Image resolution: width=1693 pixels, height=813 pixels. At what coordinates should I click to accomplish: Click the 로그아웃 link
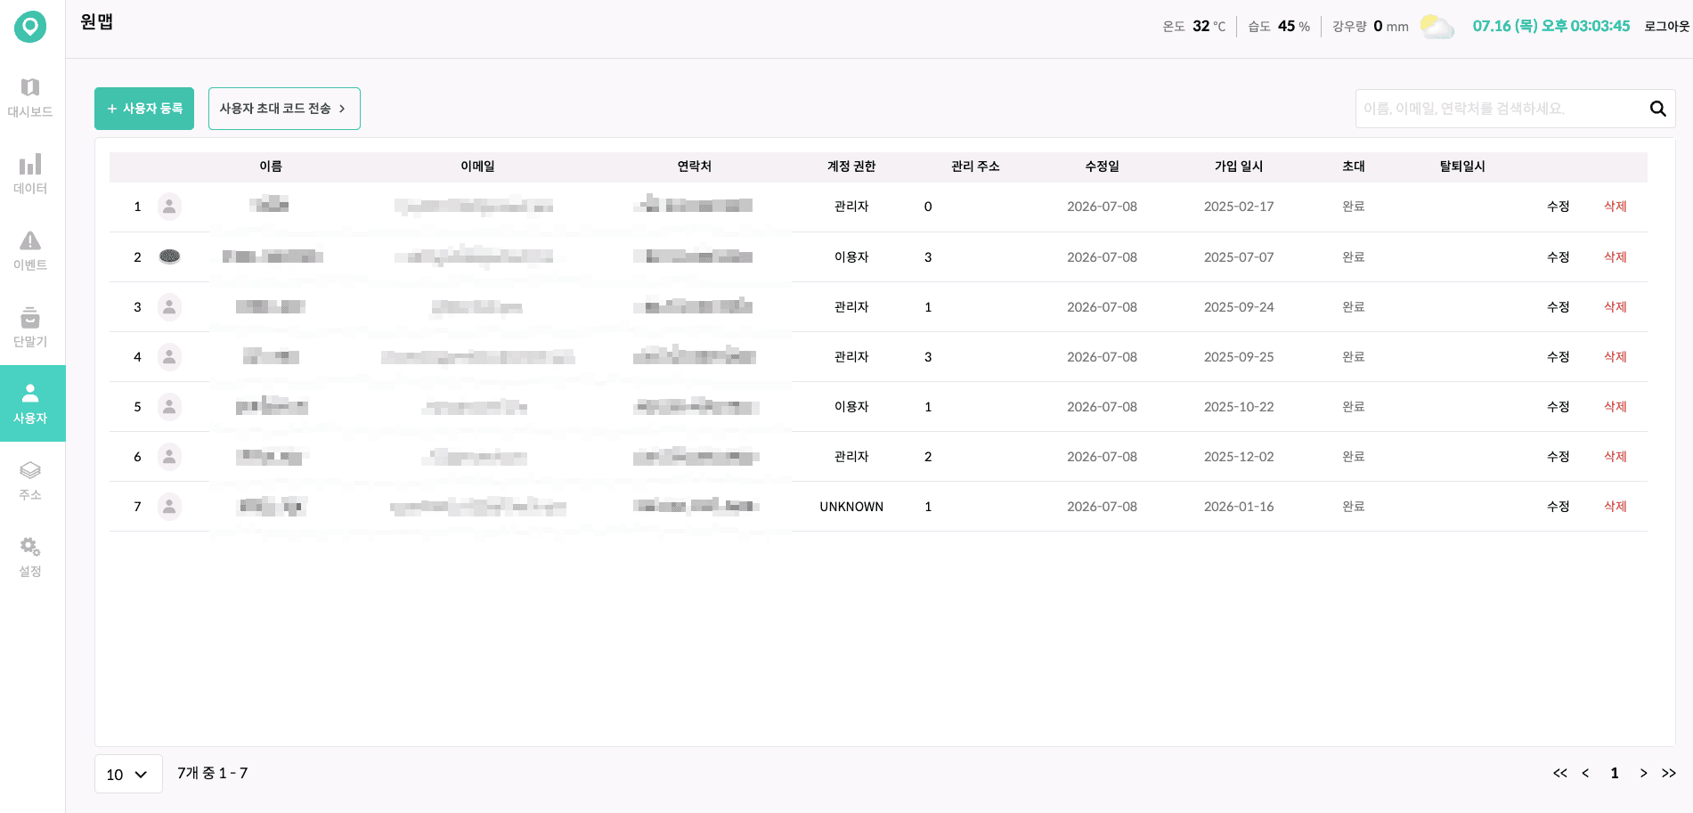(1666, 27)
